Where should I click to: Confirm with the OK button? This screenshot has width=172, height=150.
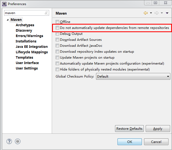point(130,142)
